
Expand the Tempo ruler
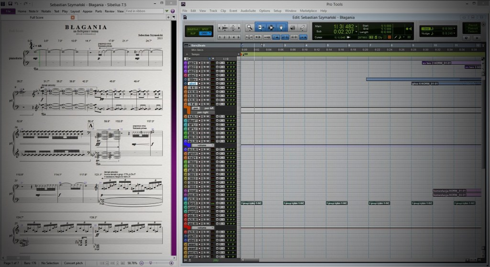187,54
